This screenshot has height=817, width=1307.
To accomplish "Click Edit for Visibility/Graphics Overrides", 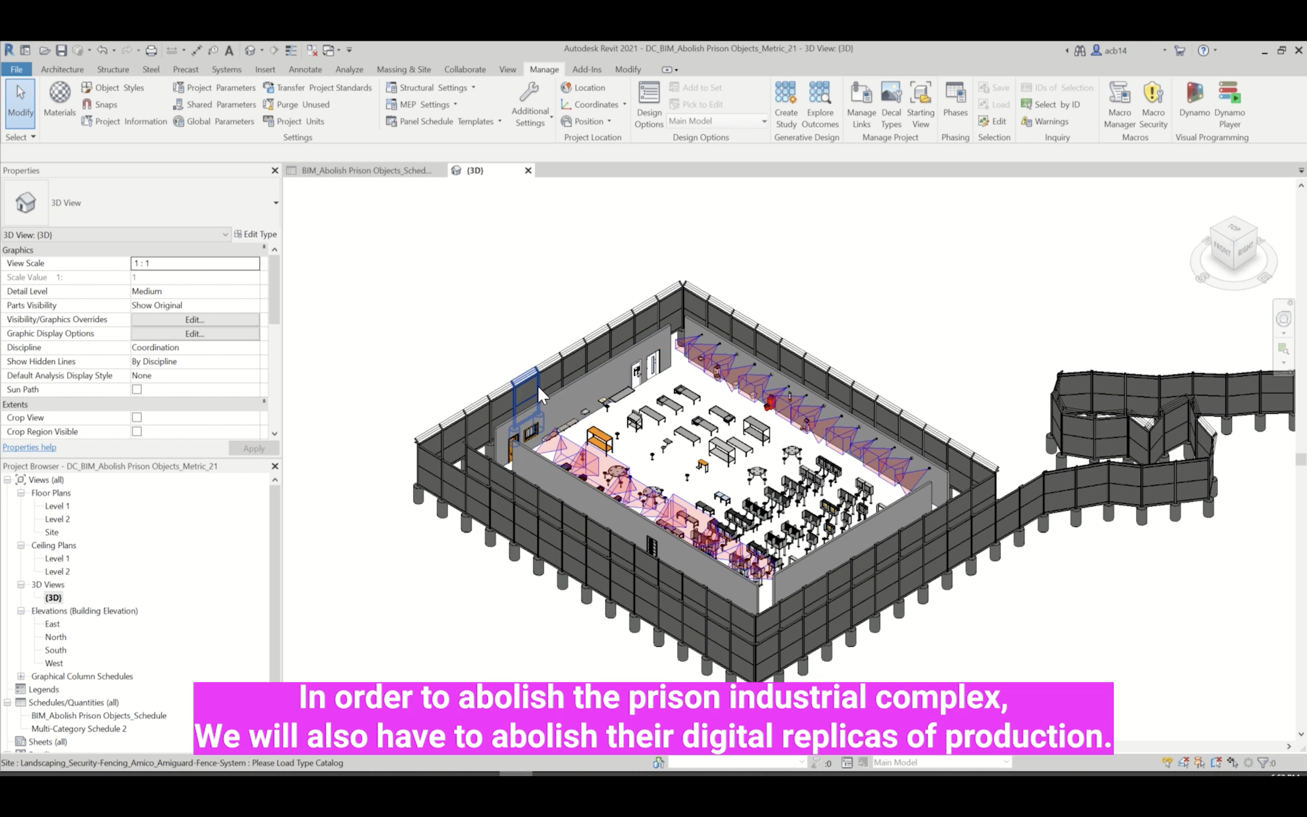I will click(194, 320).
